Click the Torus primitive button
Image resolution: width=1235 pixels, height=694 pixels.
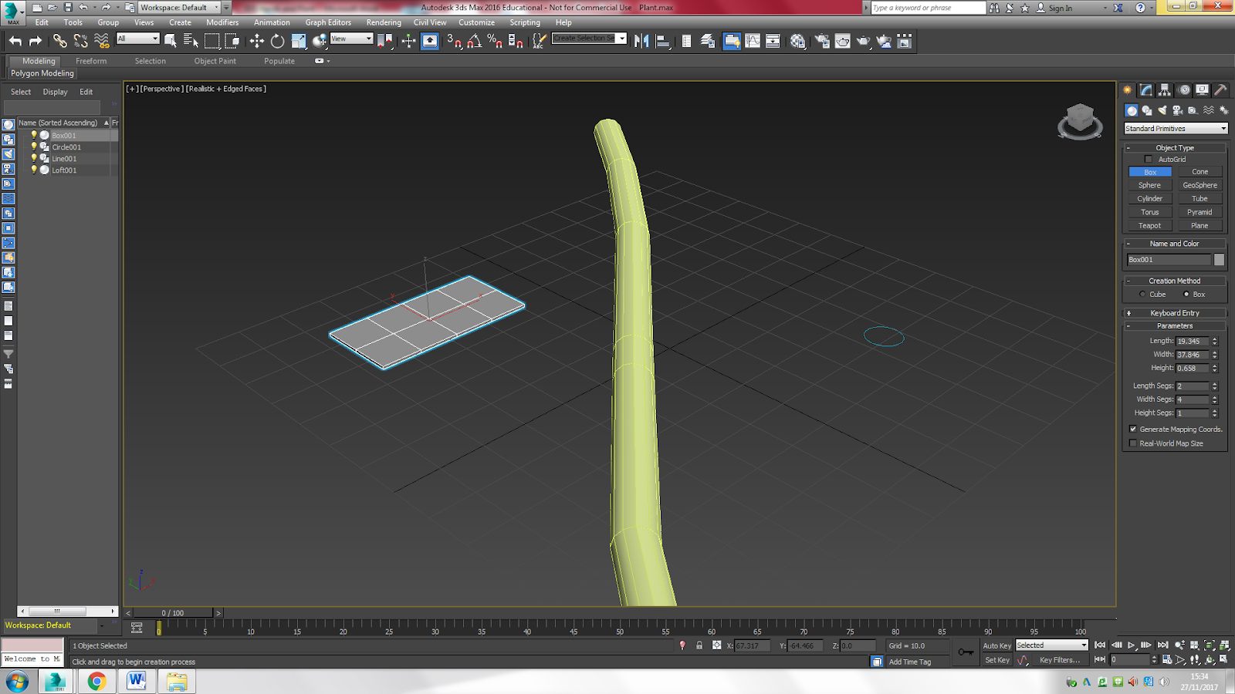point(1149,212)
